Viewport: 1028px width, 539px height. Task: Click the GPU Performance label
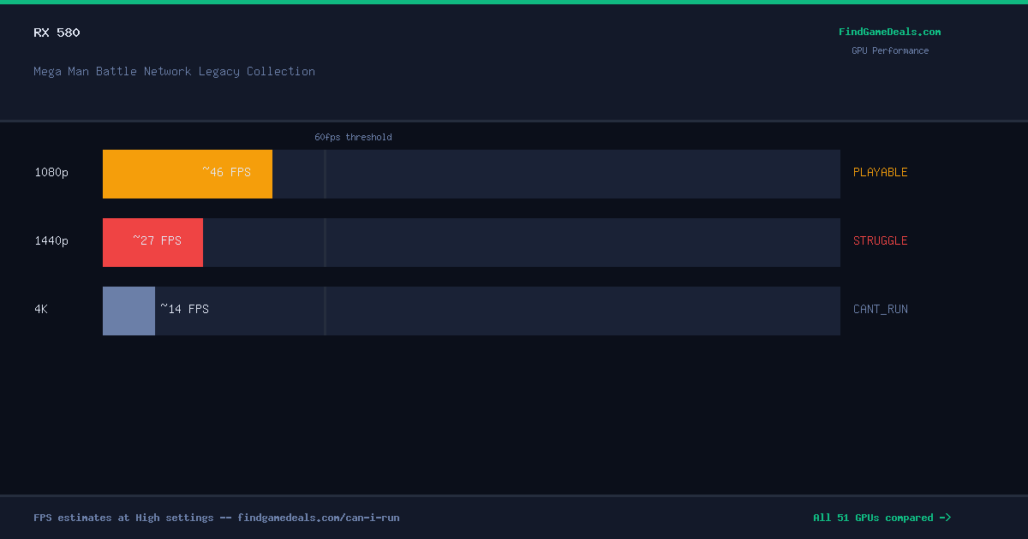pyautogui.click(x=889, y=50)
